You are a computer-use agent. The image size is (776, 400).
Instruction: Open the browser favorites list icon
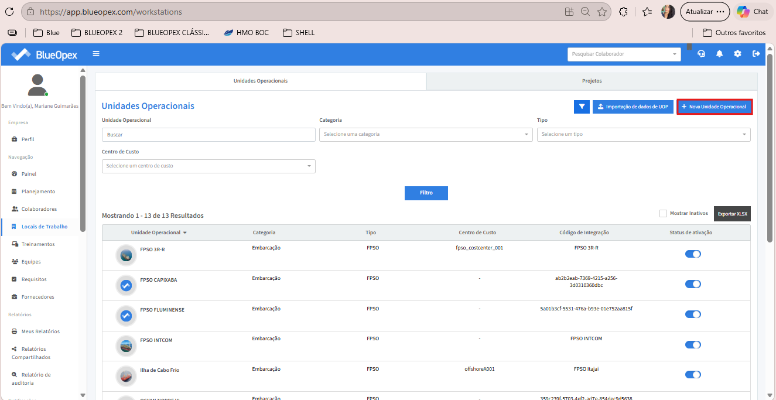pyautogui.click(x=647, y=12)
